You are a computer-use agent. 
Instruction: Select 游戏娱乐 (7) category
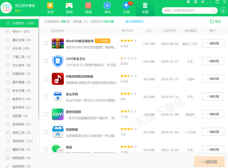click(x=19, y=124)
